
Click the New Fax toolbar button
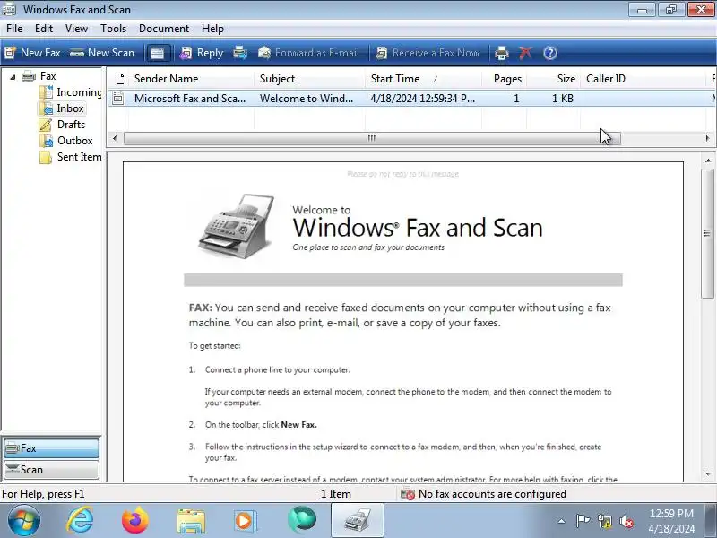coord(32,53)
